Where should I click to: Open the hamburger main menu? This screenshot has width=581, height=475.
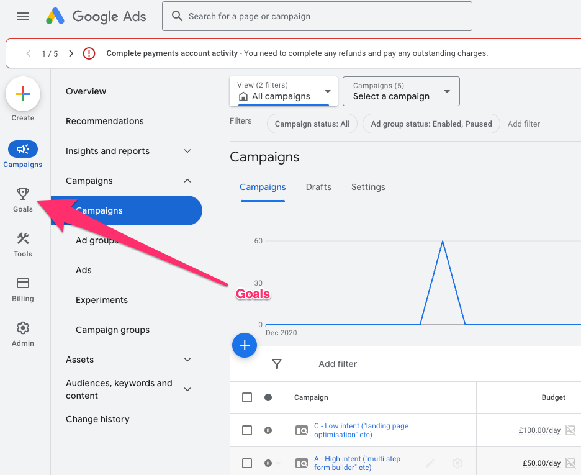tap(23, 16)
